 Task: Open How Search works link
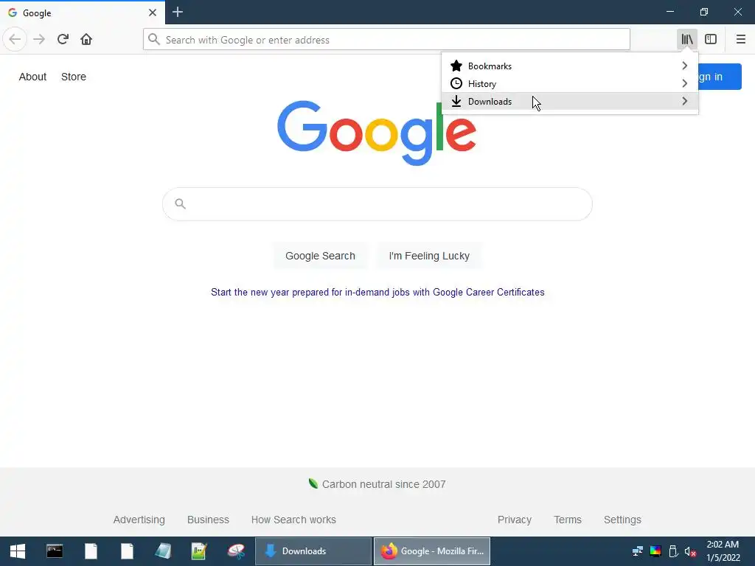pyautogui.click(x=293, y=520)
